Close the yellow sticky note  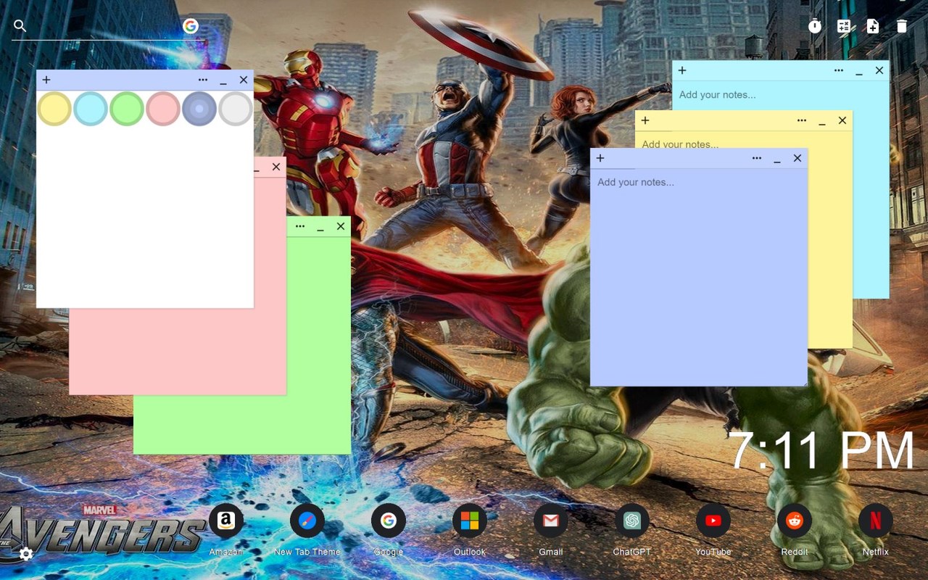(842, 120)
